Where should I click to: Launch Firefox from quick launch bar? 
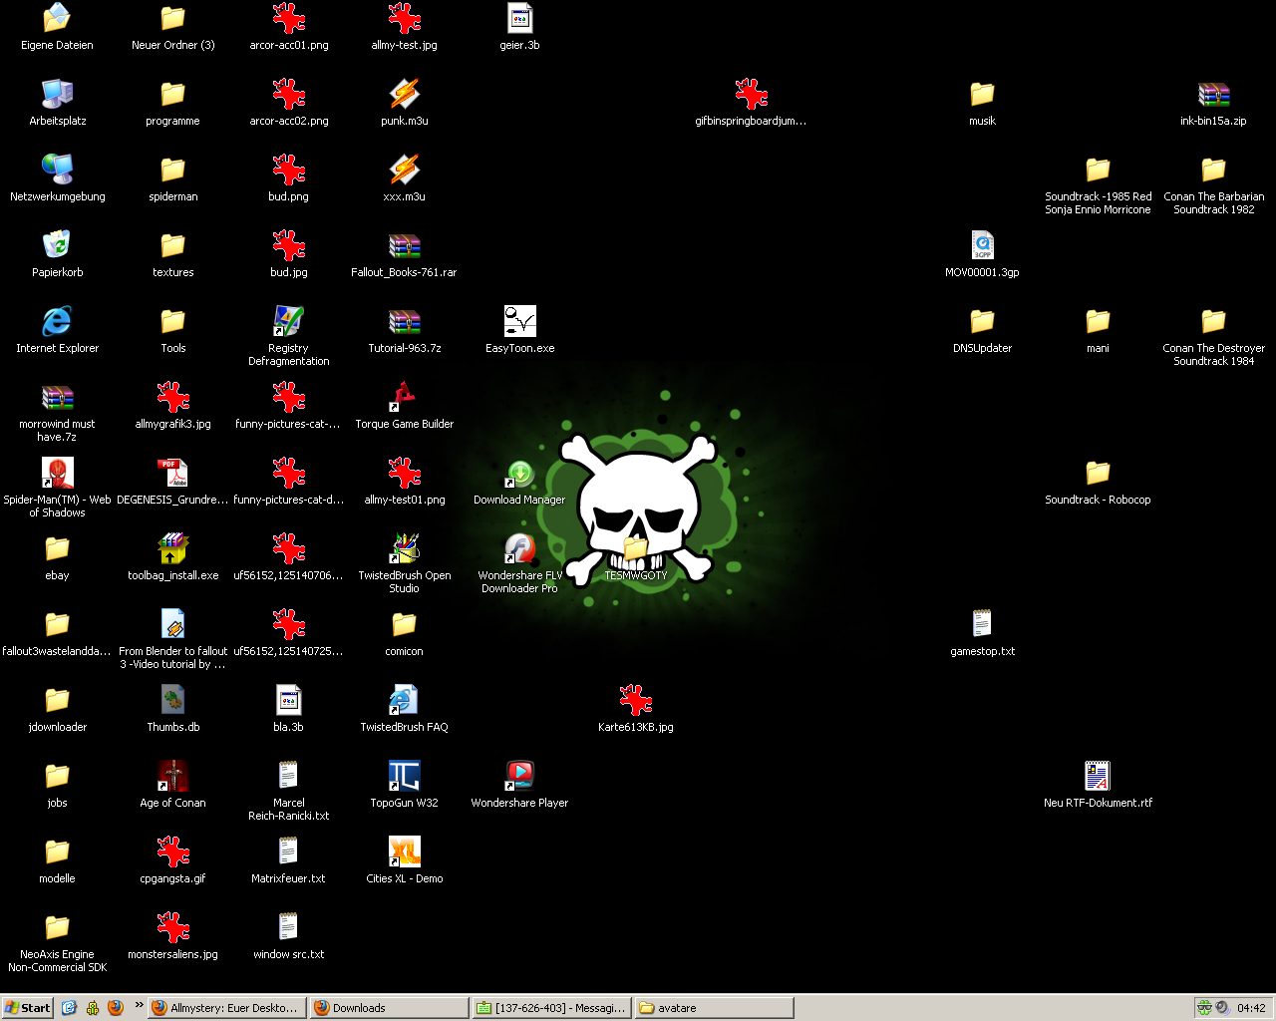click(x=116, y=1008)
